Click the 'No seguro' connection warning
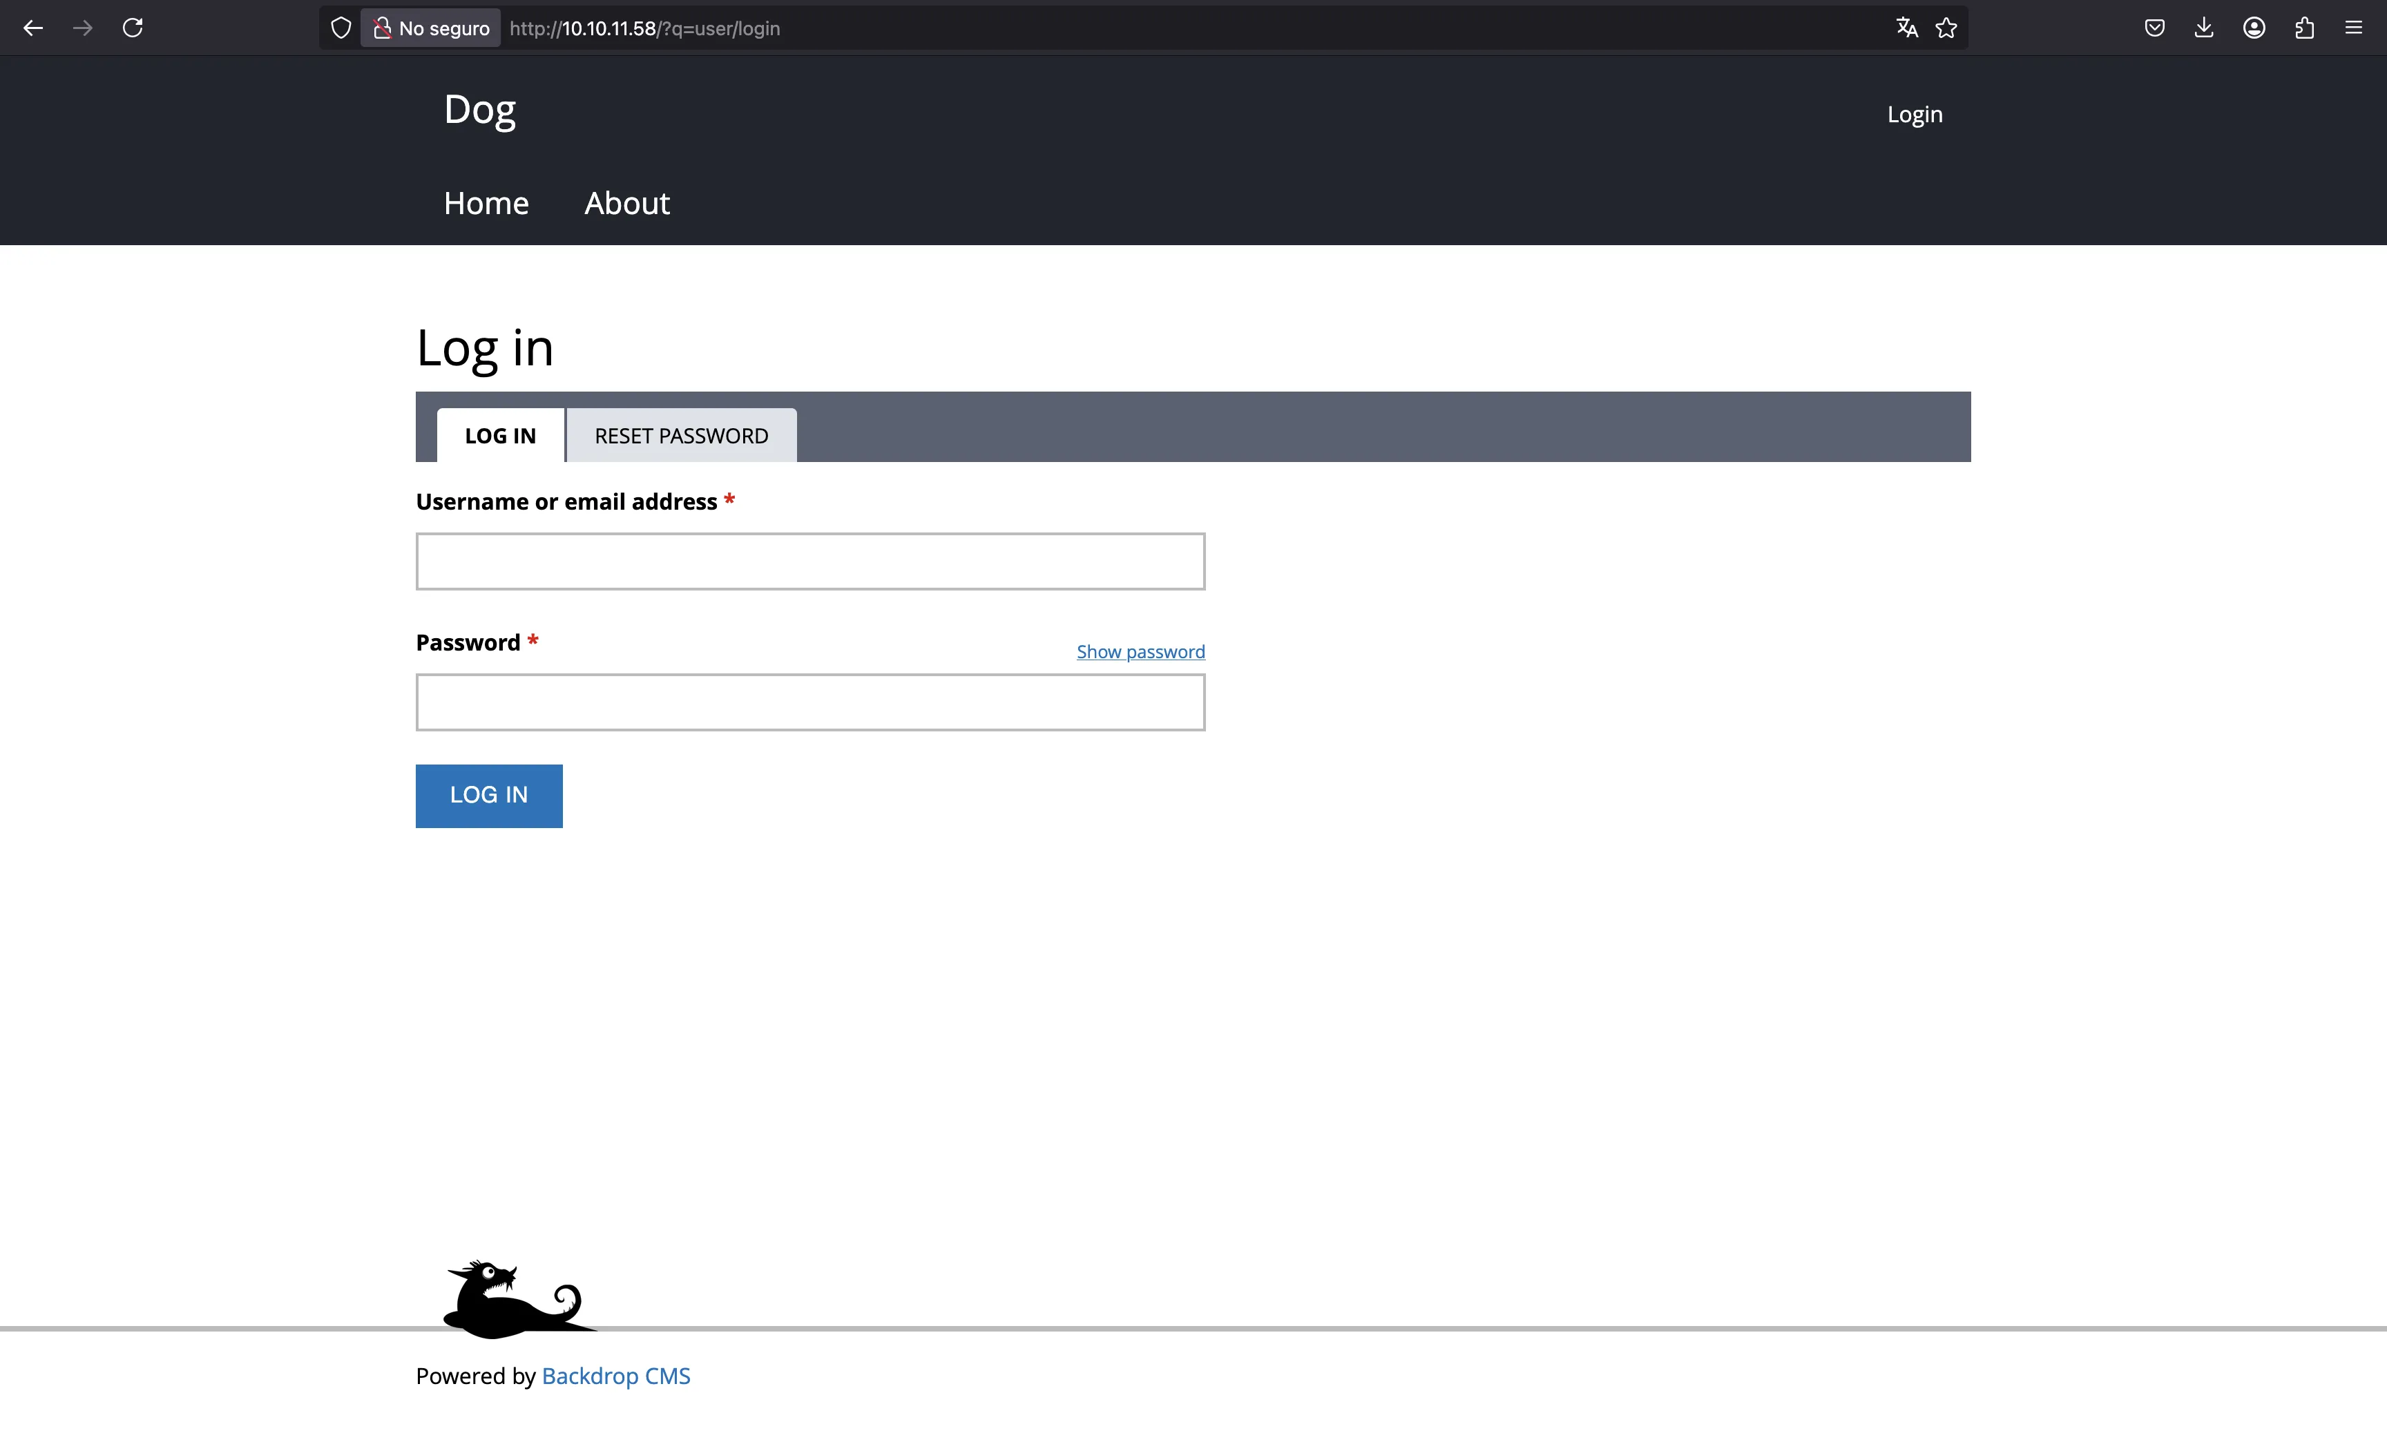Screen dimensions: 2387x1431 [431, 28]
